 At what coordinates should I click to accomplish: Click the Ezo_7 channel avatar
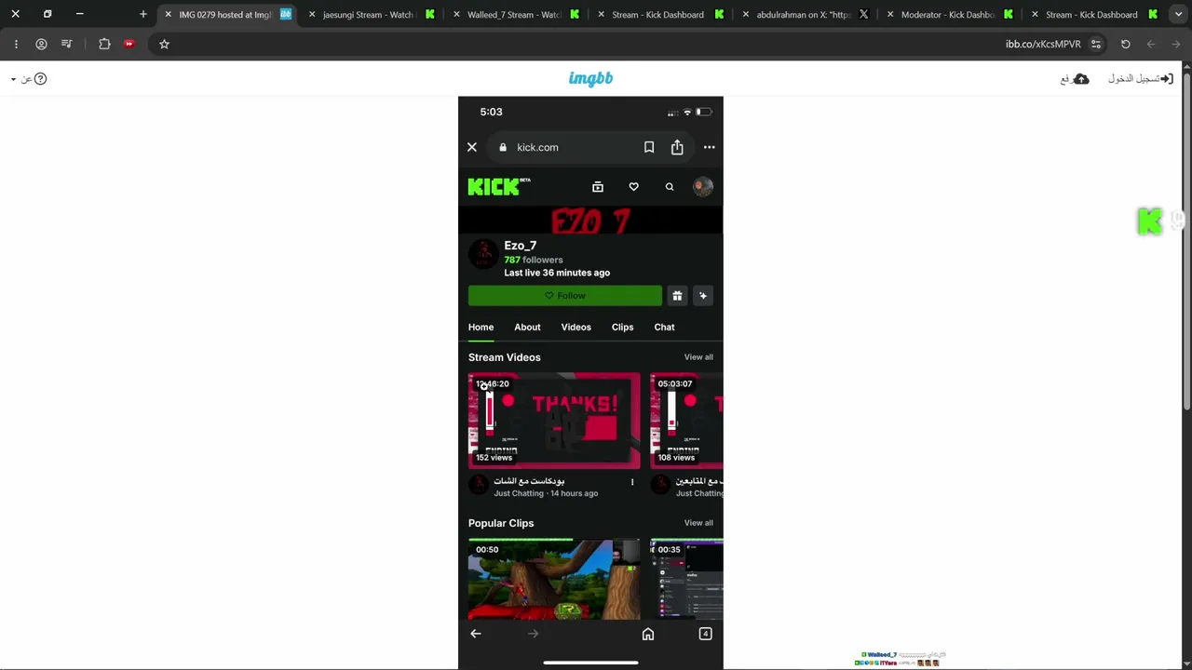[x=482, y=254]
